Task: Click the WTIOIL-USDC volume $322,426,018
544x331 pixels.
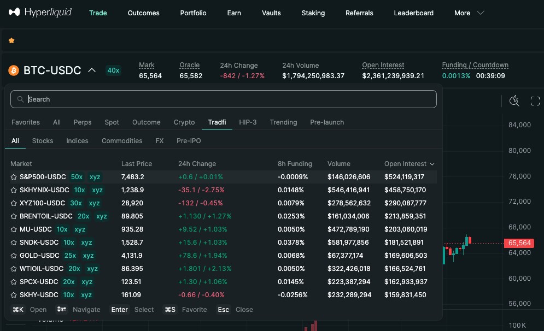Action: coord(349,269)
